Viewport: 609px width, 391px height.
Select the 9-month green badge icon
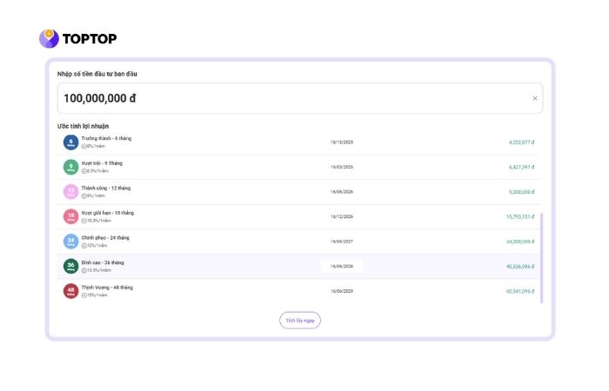click(70, 167)
